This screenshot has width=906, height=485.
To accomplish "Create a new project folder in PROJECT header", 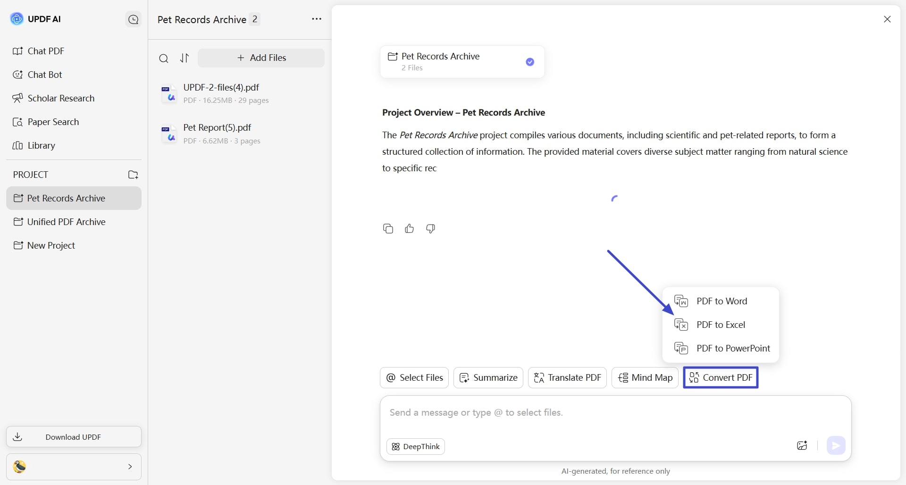I will pos(133,175).
